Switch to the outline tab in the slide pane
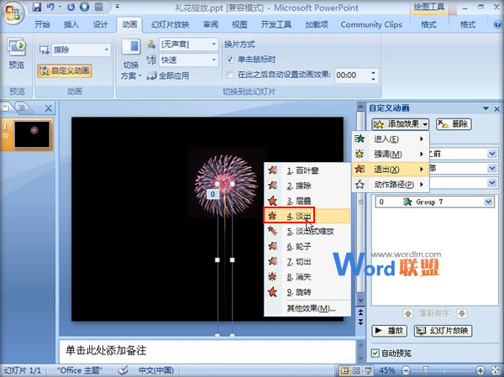Viewport: 504px width, 377px height. [x=21, y=107]
